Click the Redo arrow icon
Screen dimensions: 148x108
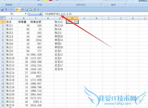click(x=12, y=9)
